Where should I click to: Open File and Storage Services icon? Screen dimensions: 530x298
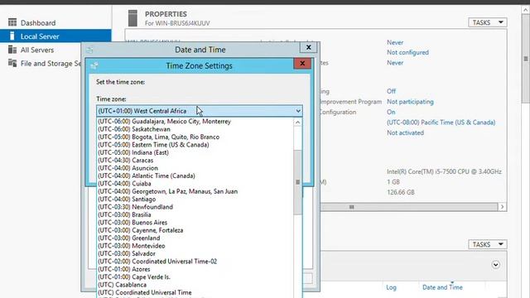coord(12,63)
